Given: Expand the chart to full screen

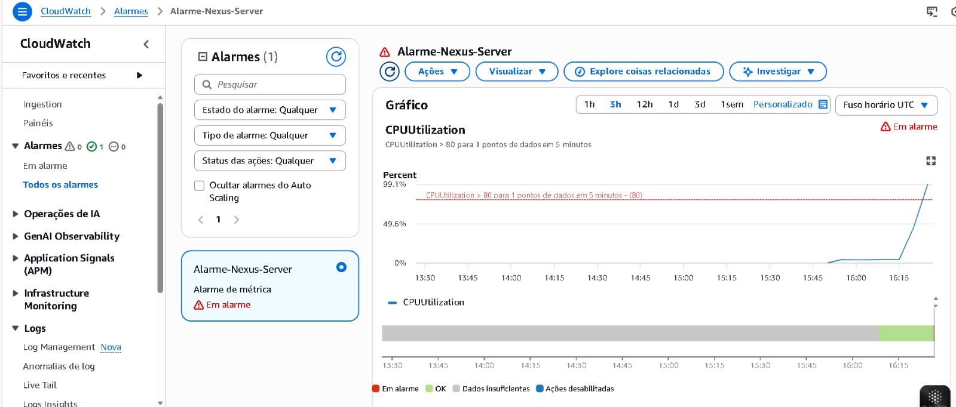Looking at the screenshot, I should 930,161.
